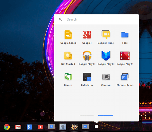The width and height of the screenshot is (152, 132).
Task: Open Google Play Movies film icon
Action: pyautogui.click(x=125, y=56)
